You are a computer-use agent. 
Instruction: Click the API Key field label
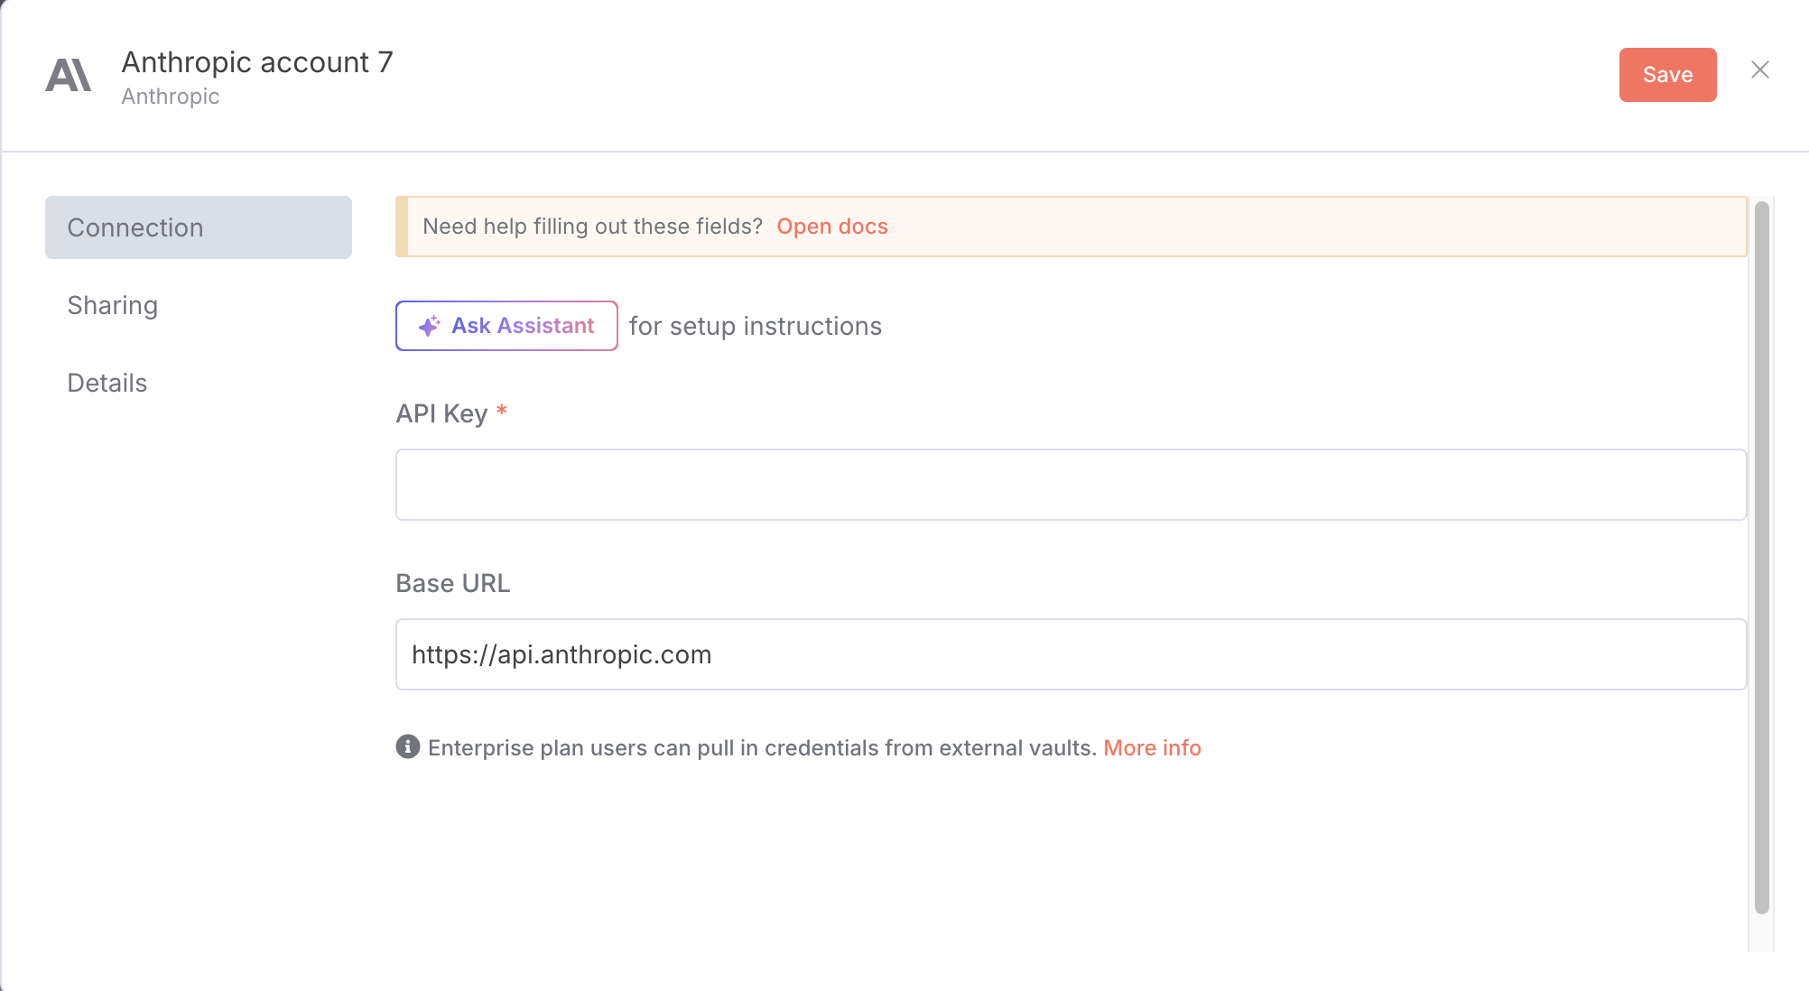click(441, 413)
